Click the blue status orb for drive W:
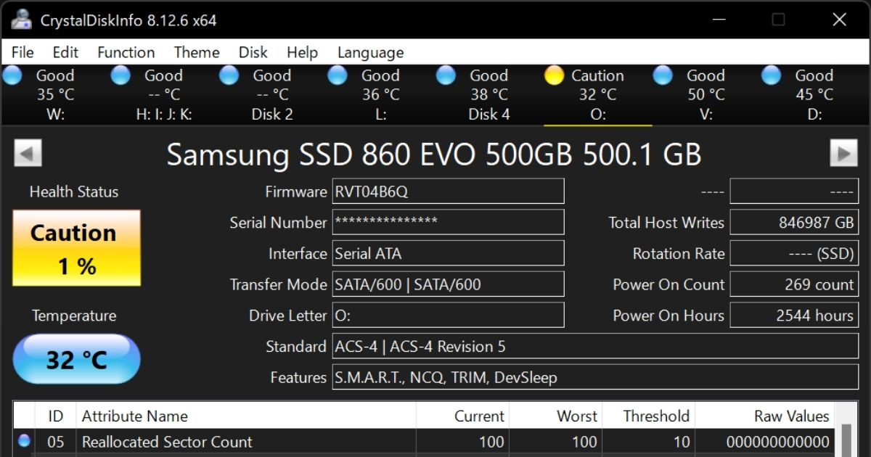Image resolution: width=871 pixels, height=457 pixels. point(13,75)
